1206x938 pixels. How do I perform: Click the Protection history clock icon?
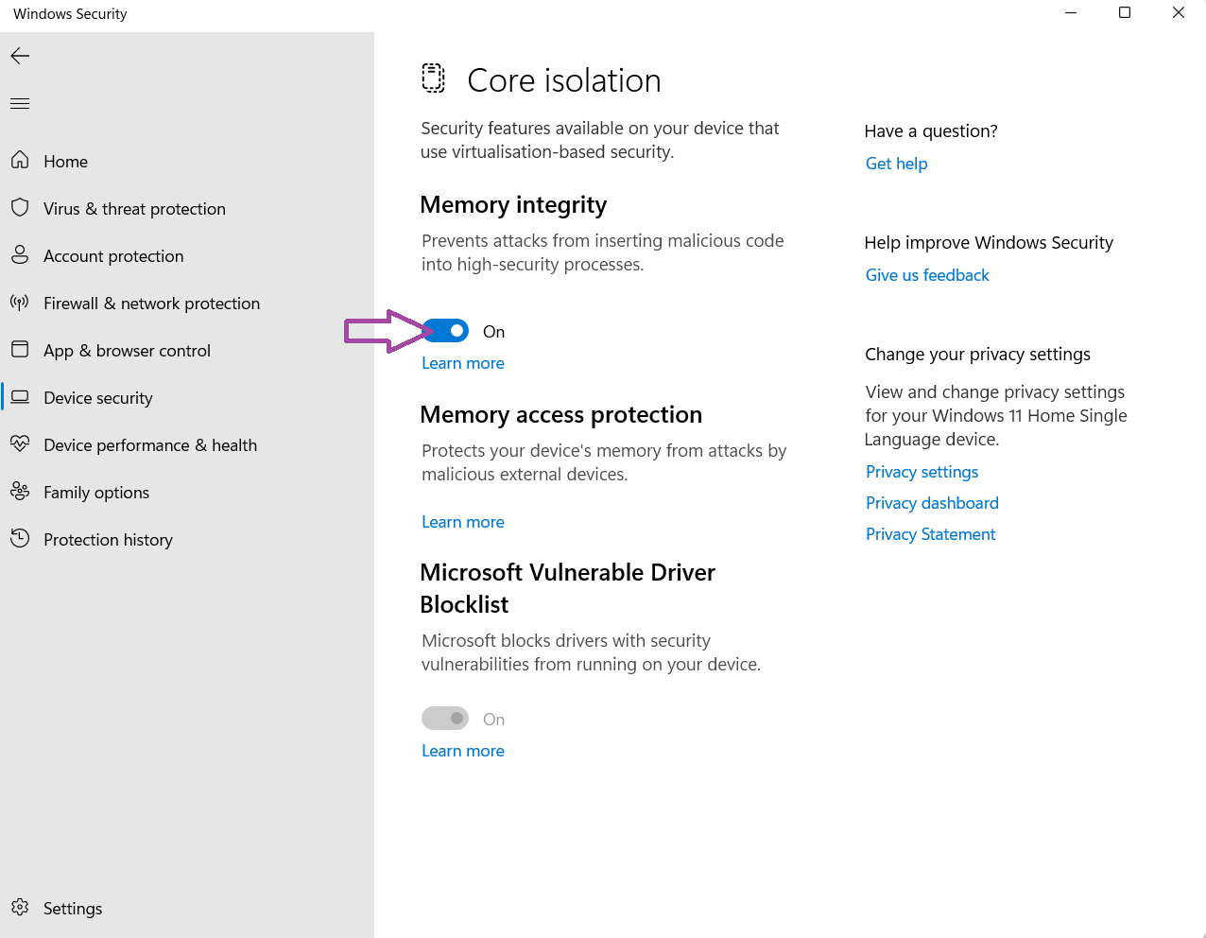coord(20,539)
